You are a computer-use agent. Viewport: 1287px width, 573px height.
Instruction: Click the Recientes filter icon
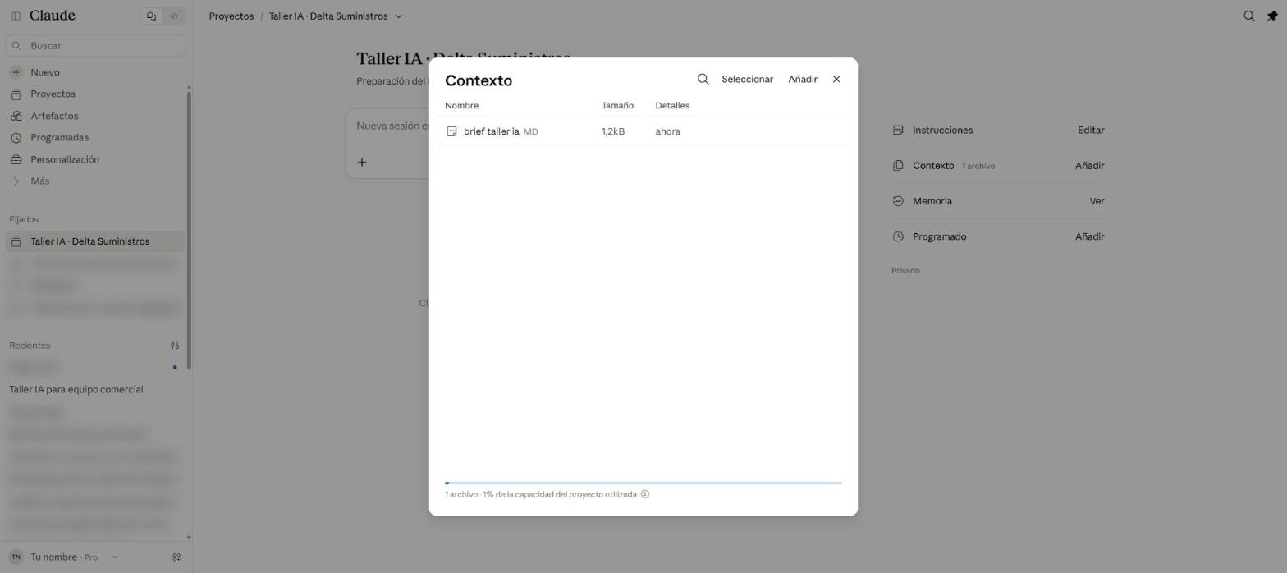click(x=175, y=346)
